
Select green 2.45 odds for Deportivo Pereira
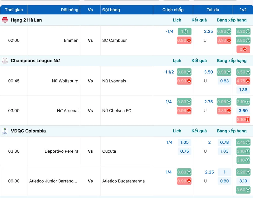[243, 143]
